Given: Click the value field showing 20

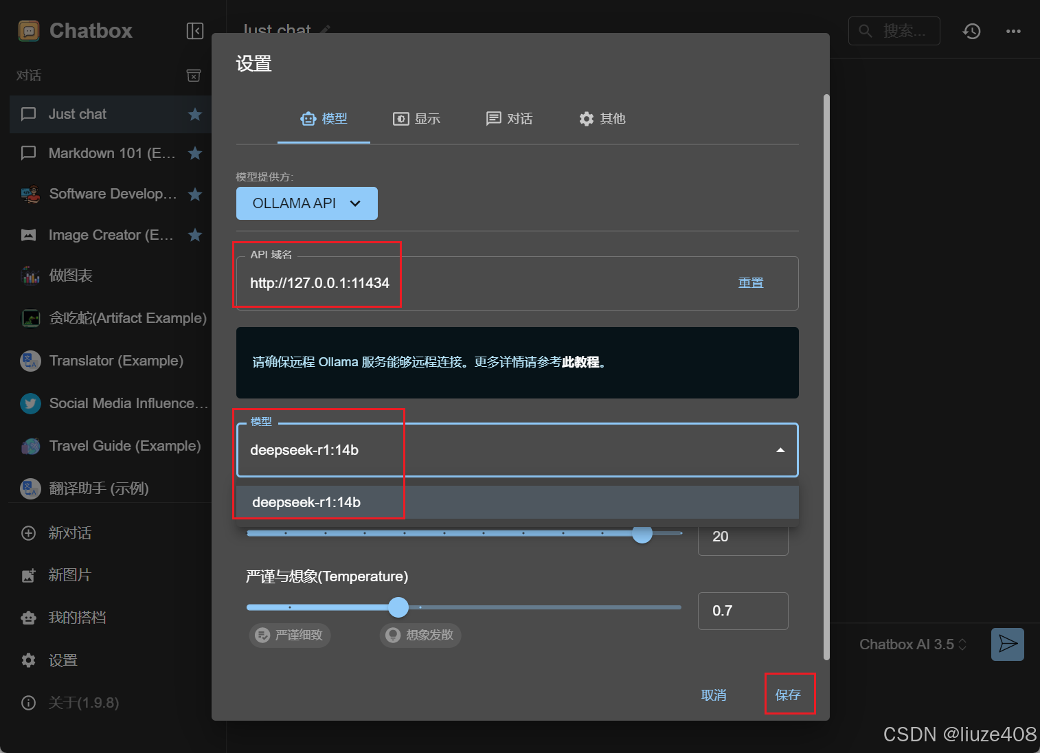Looking at the screenshot, I should click(x=743, y=537).
